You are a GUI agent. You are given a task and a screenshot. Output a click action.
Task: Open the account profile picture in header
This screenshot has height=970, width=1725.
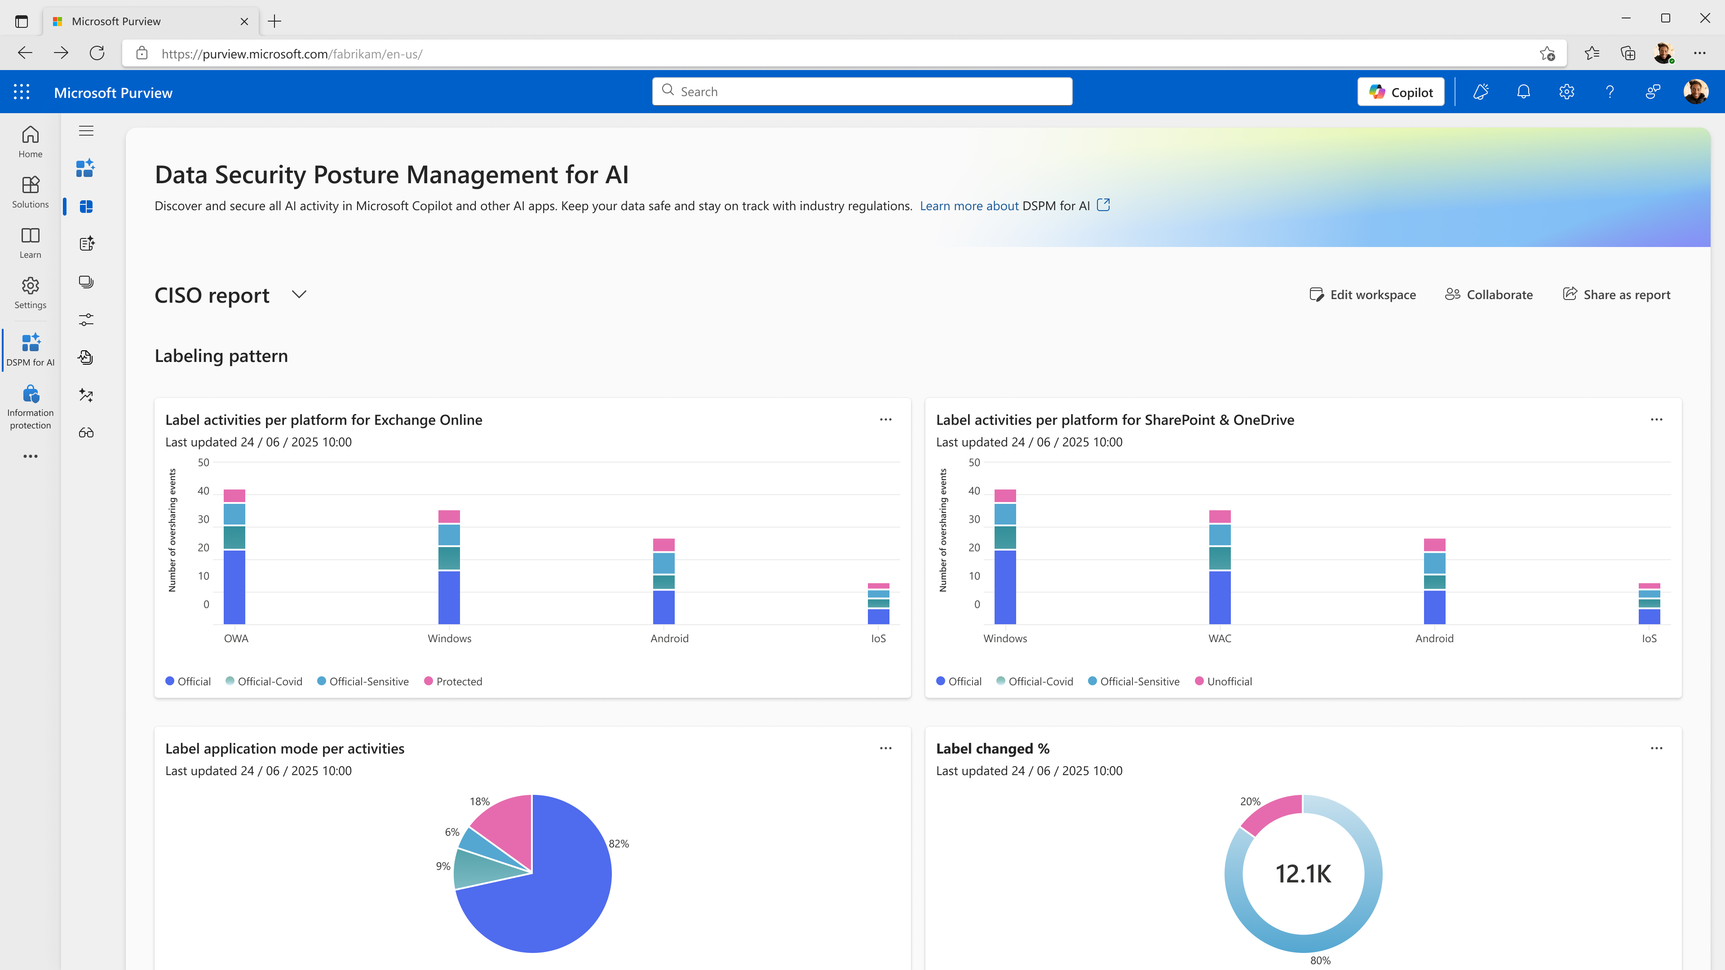[1695, 92]
